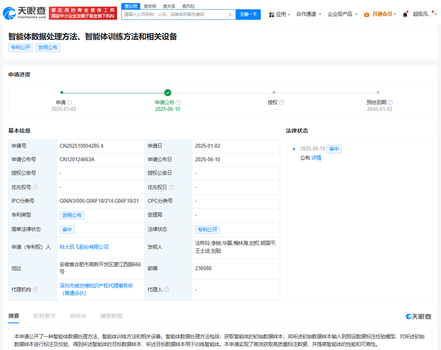Image resolution: width=441 pixels, height=350 pixels.
Task: Click the TianYanCha logo in header
Action: pos(24,13)
